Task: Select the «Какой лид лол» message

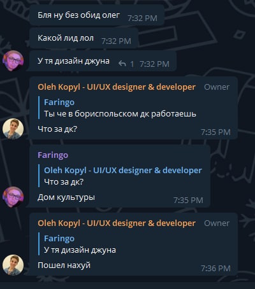Action: pos(66,38)
